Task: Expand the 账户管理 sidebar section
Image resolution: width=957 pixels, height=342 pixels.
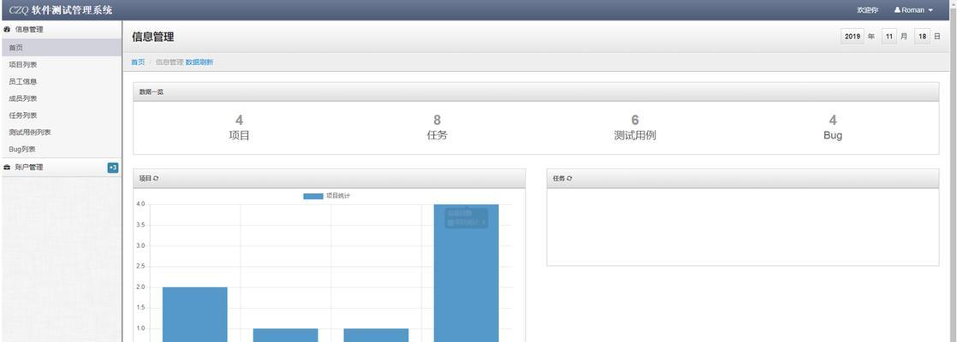Action: tap(61, 168)
